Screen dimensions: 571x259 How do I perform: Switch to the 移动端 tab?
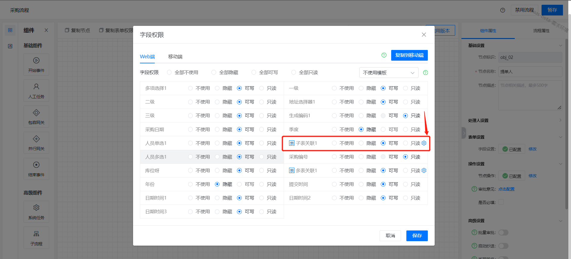pyautogui.click(x=175, y=56)
